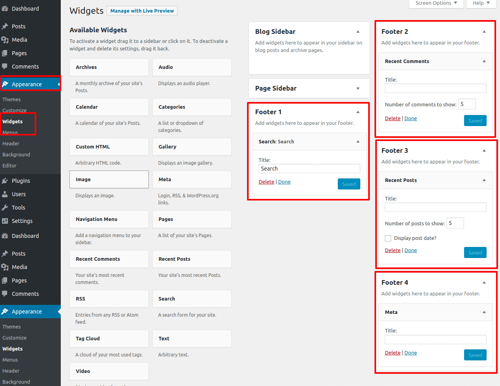This screenshot has width=500, height=386.
Task: Click the Manage with Live Preview button
Action: tap(142, 11)
